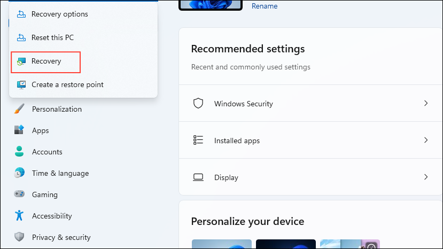Click the Privacy & security shield icon
443x249 pixels.
pos(19,237)
